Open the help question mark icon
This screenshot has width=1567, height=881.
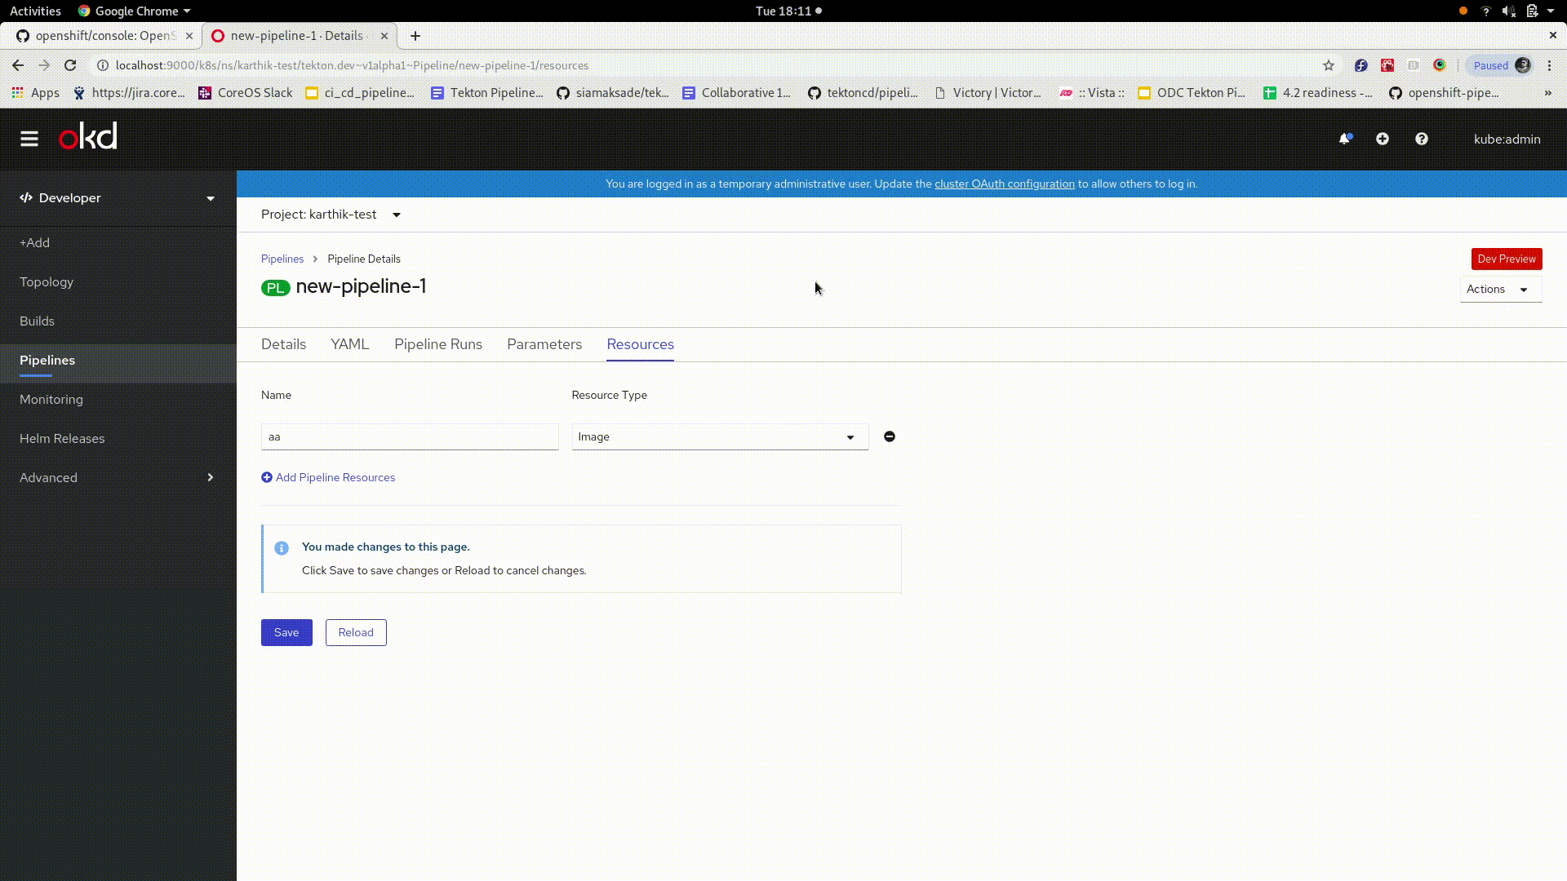click(1421, 139)
